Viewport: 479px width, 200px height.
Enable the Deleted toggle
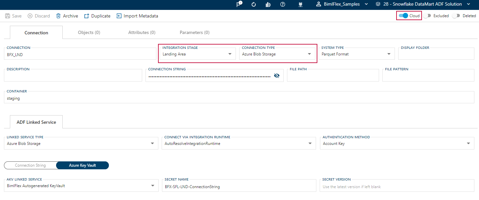[456, 16]
